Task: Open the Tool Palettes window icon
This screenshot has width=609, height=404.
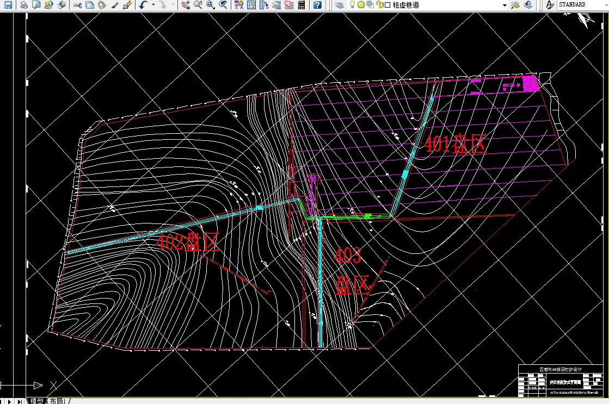Action: tap(264, 5)
